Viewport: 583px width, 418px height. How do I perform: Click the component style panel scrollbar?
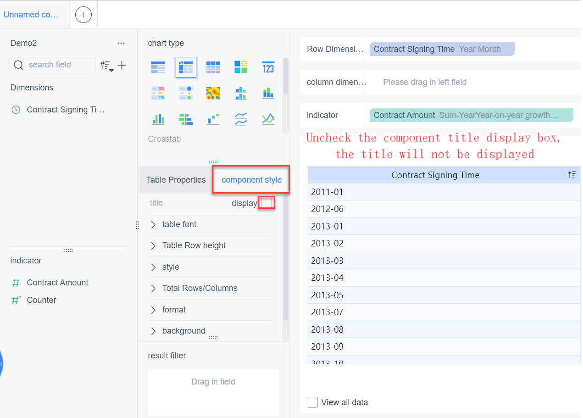[x=285, y=257]
